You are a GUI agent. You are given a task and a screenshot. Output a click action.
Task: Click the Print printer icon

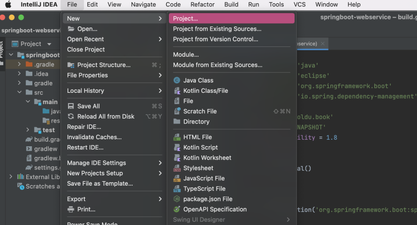pos(71,209)
